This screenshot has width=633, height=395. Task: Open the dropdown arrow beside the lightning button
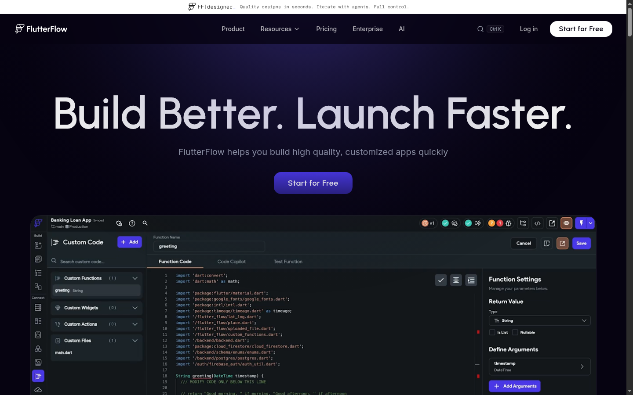click(591, 223)
